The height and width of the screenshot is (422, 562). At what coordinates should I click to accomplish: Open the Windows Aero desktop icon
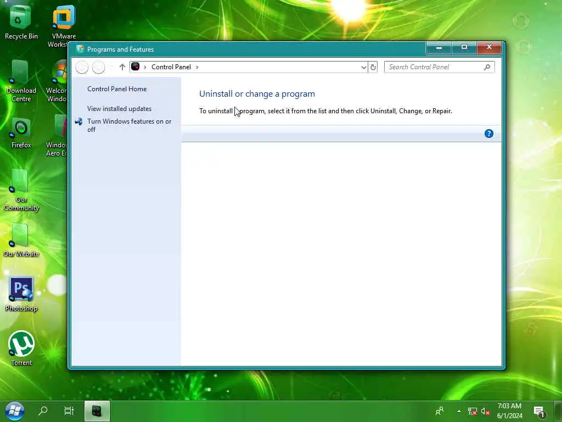57,136
